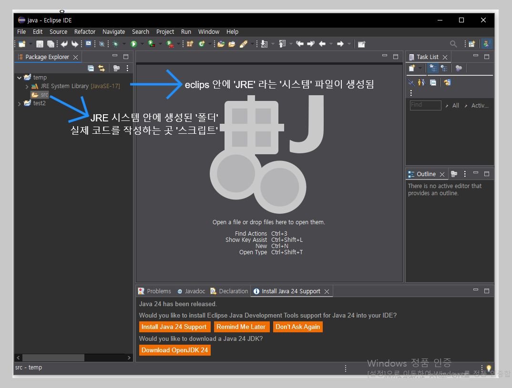This screenshot has height=388, width=512.
Task: Click Download OpenJDK 24 button
Action: pyautogui.click(x=174, y=350)
